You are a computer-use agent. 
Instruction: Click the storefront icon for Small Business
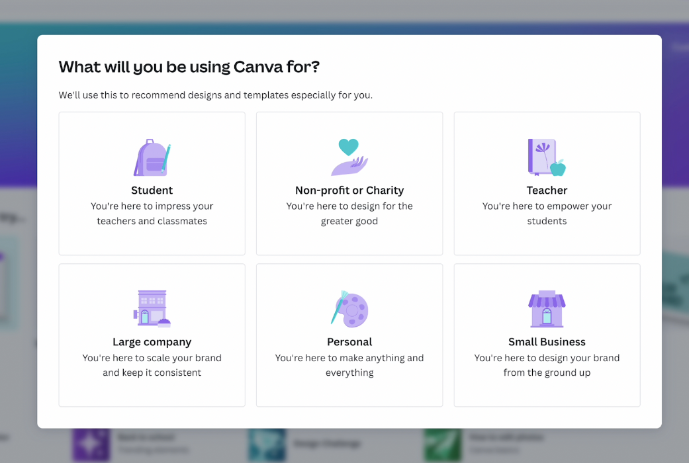(547, 308)
